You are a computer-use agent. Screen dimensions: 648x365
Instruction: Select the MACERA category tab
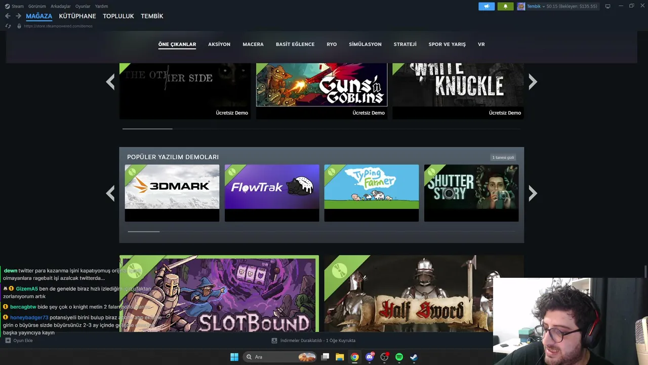[253, 44]
